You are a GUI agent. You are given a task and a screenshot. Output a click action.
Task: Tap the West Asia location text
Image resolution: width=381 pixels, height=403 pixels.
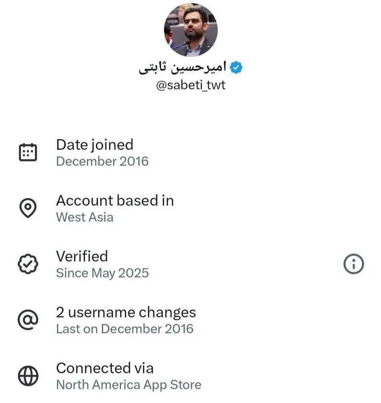pos(84,217)
